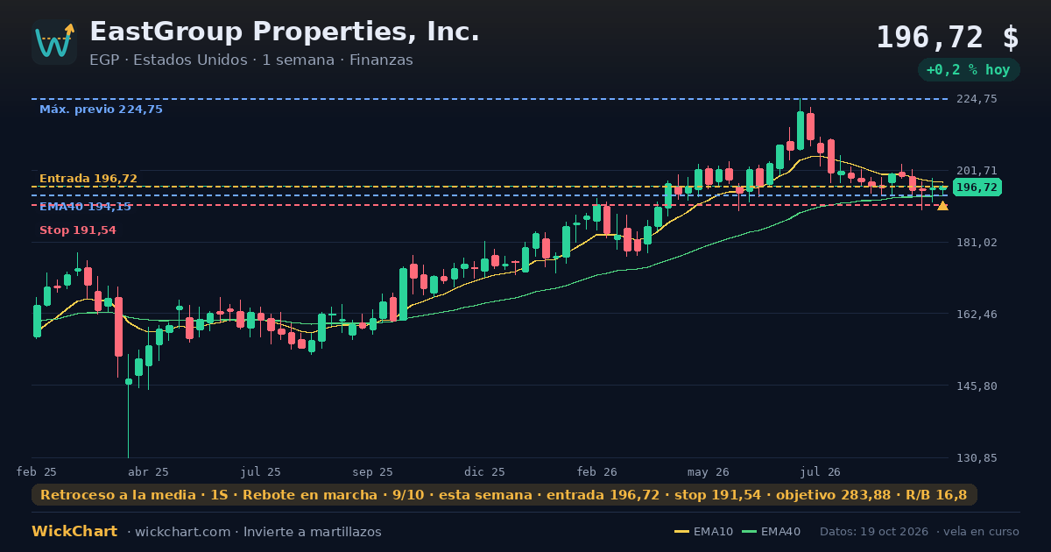Viewport: 1051px width, 552px height.
Task: Click the may 26 date label
Action: [709, 471]
